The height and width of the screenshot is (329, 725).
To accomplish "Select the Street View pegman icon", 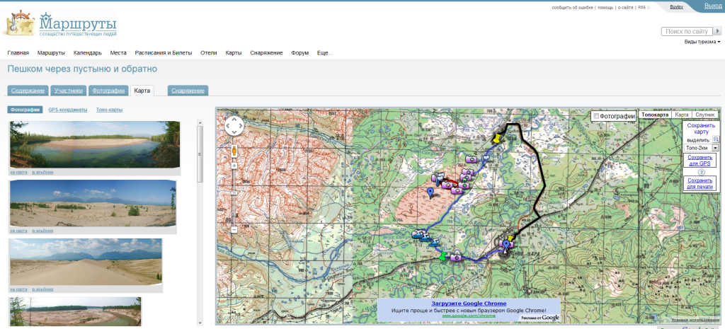I will coord(234,151).
